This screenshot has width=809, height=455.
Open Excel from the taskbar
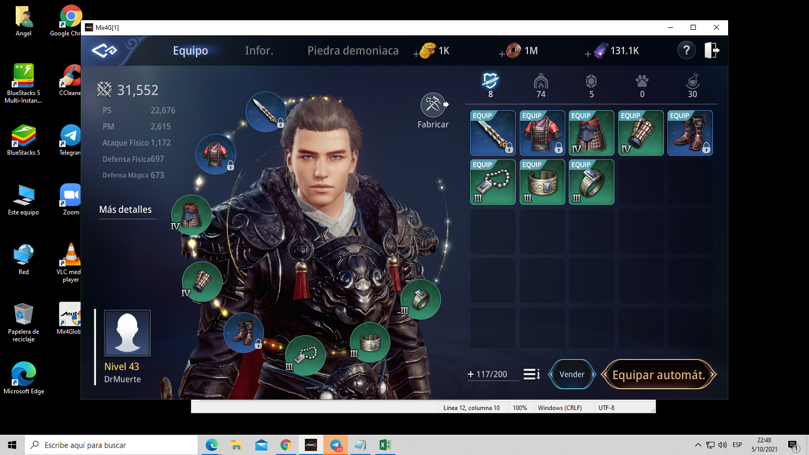[x=385, y=445]
